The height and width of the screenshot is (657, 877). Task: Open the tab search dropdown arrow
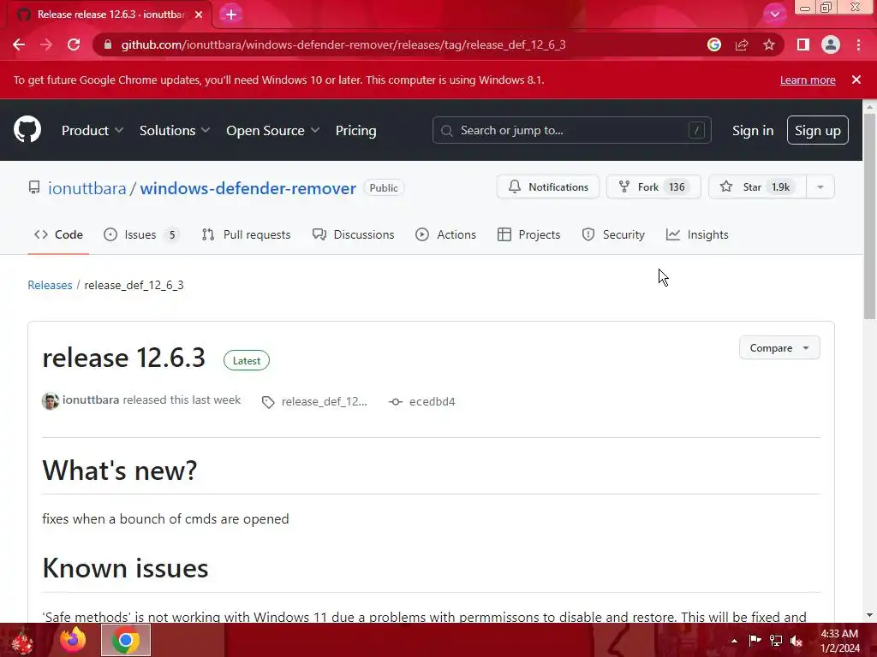(774, 15)
